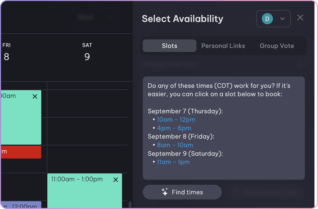The image size is (318, 209).
Task: Click the 4pm - 6pm slot link
Action: [x=174, y=128]
